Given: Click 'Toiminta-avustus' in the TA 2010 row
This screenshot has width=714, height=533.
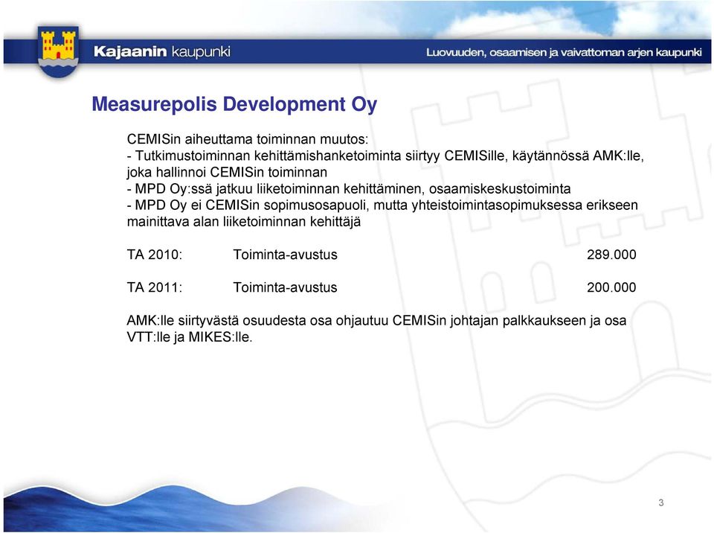Looking at the screenshot, I should click(x=285, y=255).
